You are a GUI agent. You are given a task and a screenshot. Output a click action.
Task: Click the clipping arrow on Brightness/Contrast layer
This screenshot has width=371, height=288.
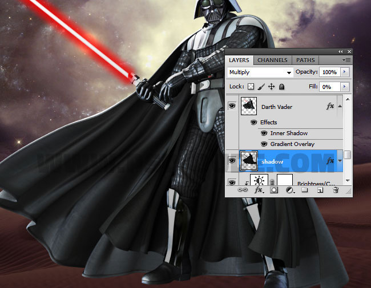pyautogui.click(x=247, y=183)
